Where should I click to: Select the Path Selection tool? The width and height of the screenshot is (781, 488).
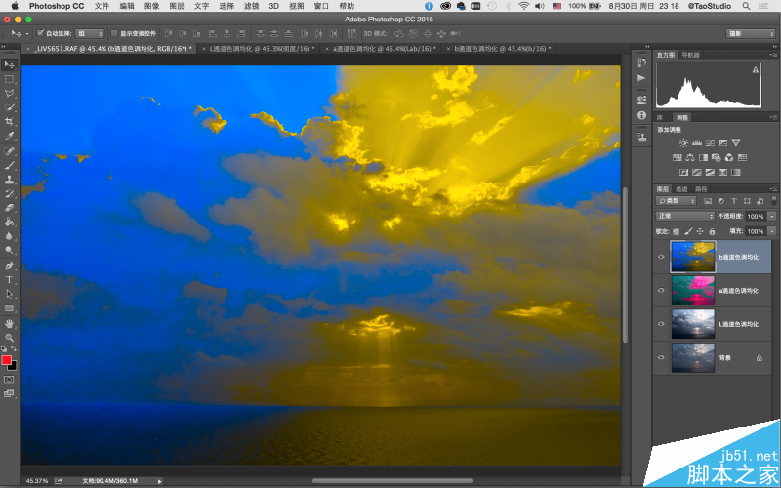(9, 294)
